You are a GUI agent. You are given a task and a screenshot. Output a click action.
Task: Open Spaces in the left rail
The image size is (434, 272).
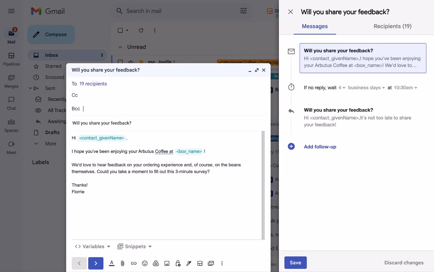click(x=11, y=126)
